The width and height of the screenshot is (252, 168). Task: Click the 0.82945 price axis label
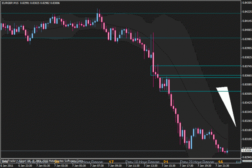pos(247,157)
